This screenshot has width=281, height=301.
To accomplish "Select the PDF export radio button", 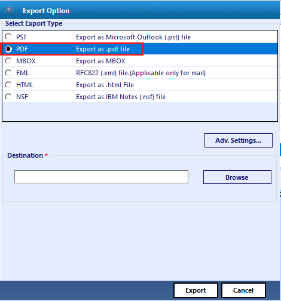I will 8,49.
